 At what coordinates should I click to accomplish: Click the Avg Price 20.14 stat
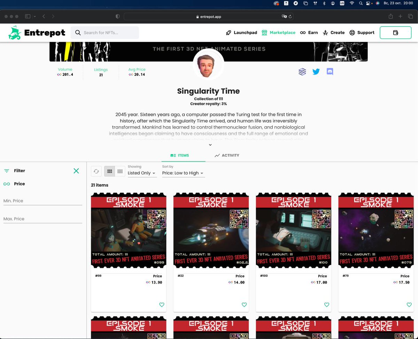(x=137, y=72)
